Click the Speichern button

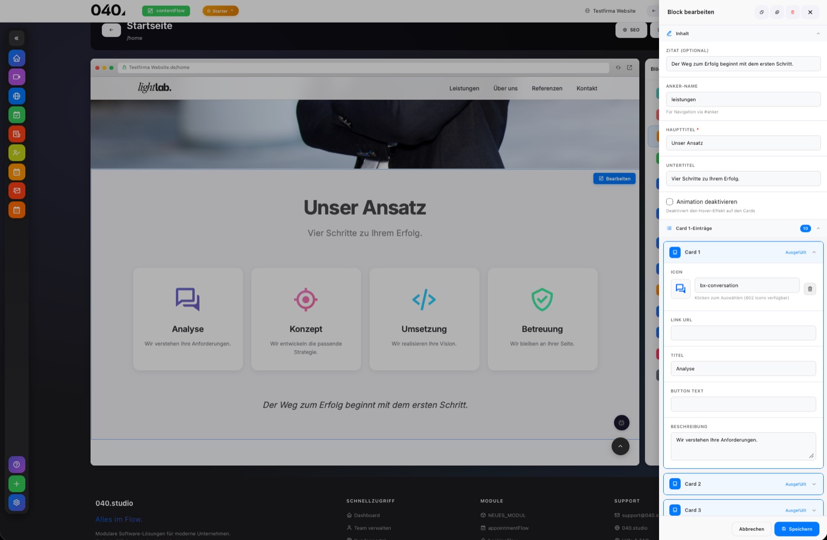(797, 529)
